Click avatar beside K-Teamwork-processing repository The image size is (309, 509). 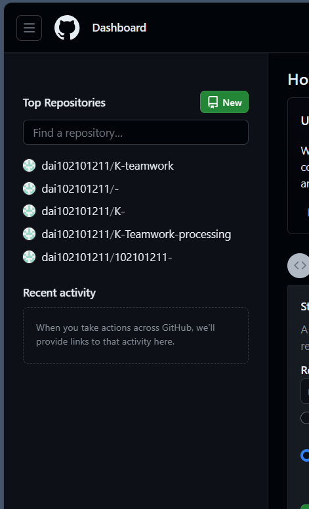point(29,234)
